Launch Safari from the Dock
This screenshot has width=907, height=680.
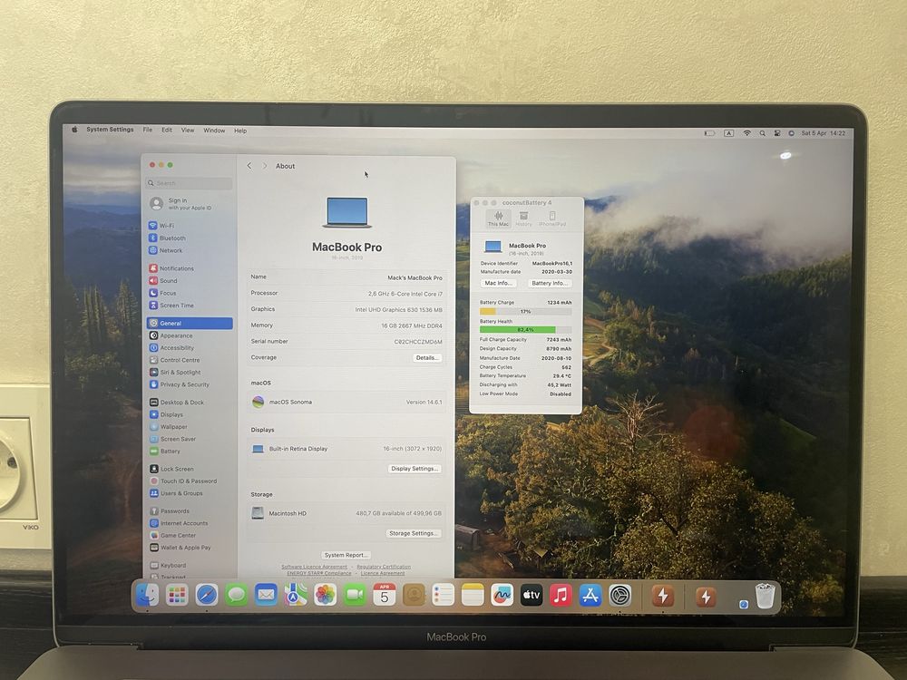(207, 595)
